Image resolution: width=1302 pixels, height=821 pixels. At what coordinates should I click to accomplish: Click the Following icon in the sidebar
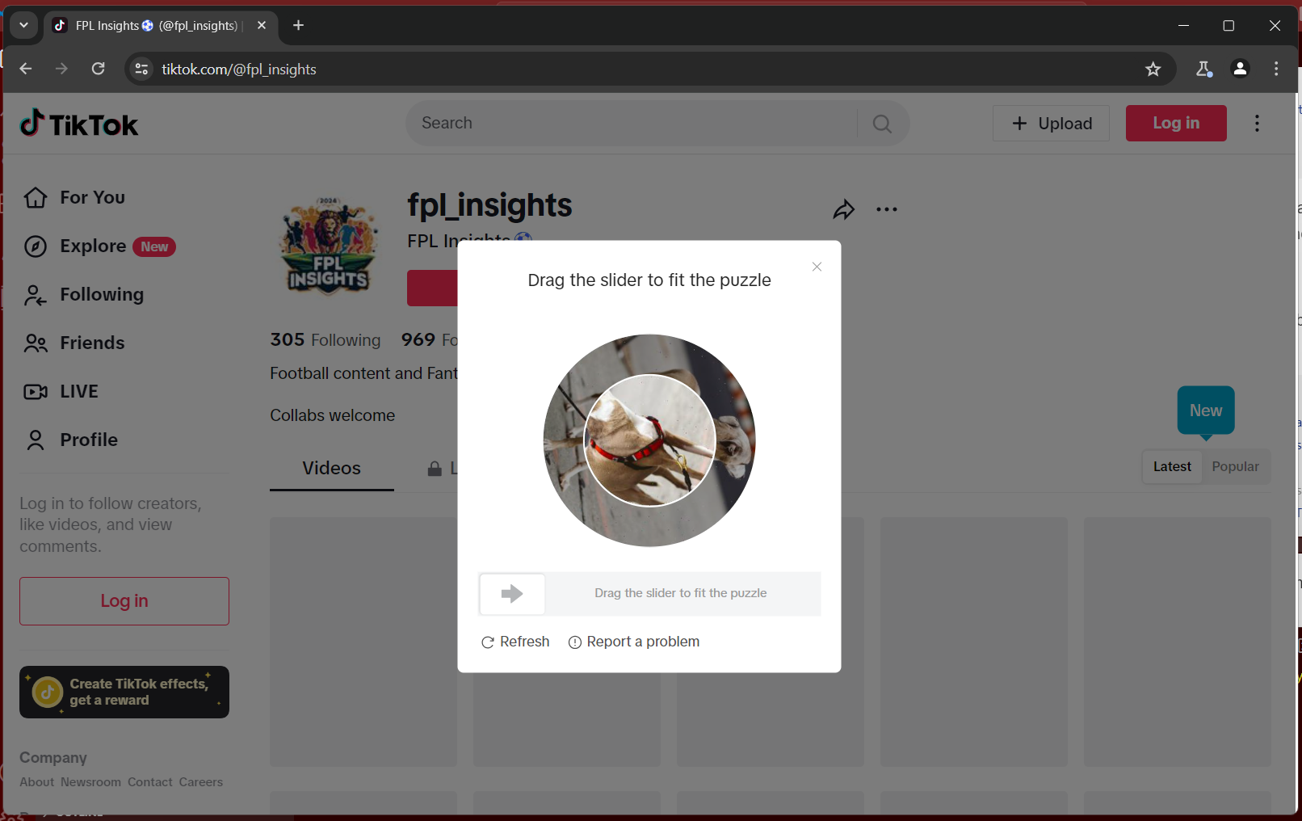[x=36, y=294]
